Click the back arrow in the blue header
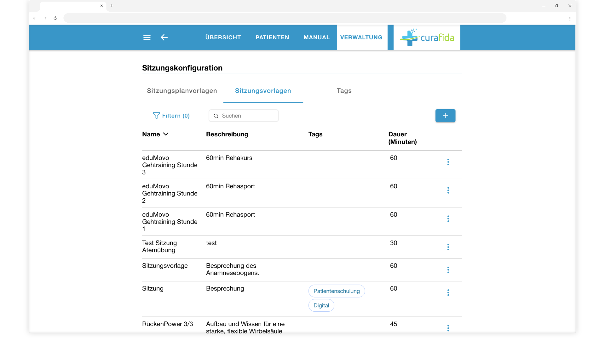 [164, 37]
